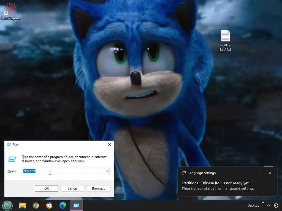282x211 pixels.
Task: Click the Language settings notification header
Action: click(x=202, y=173)
